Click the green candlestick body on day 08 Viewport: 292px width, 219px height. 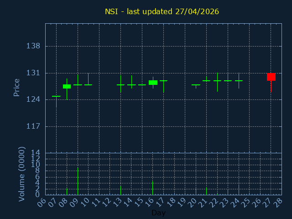(x=67, y=86)
